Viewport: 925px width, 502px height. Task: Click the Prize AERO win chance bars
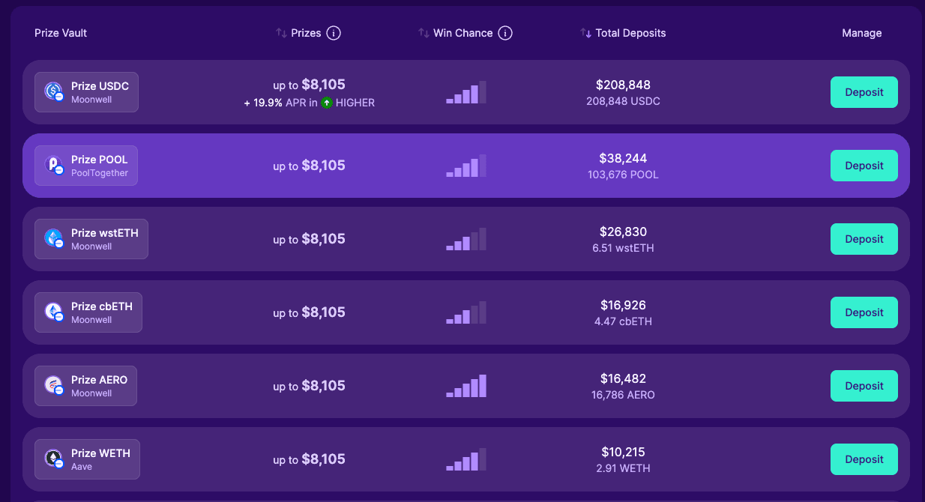pyautogui.click(x=466, y=386)
